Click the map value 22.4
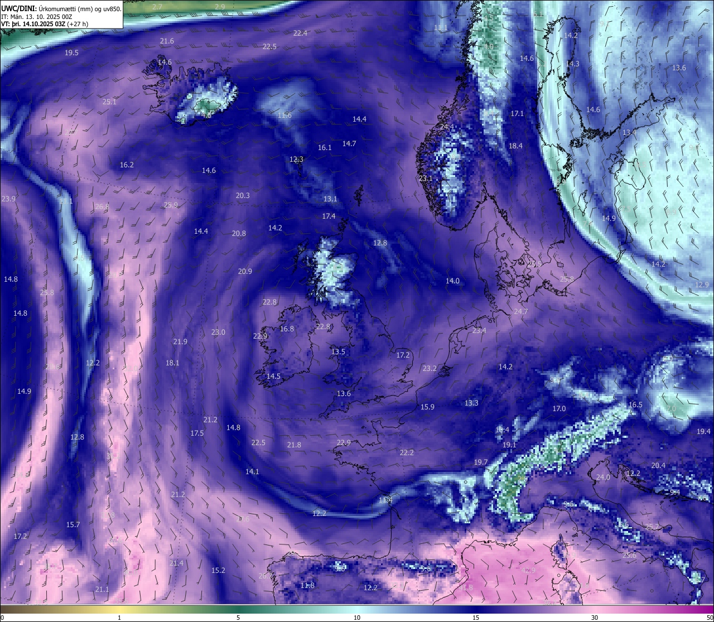 300,33
